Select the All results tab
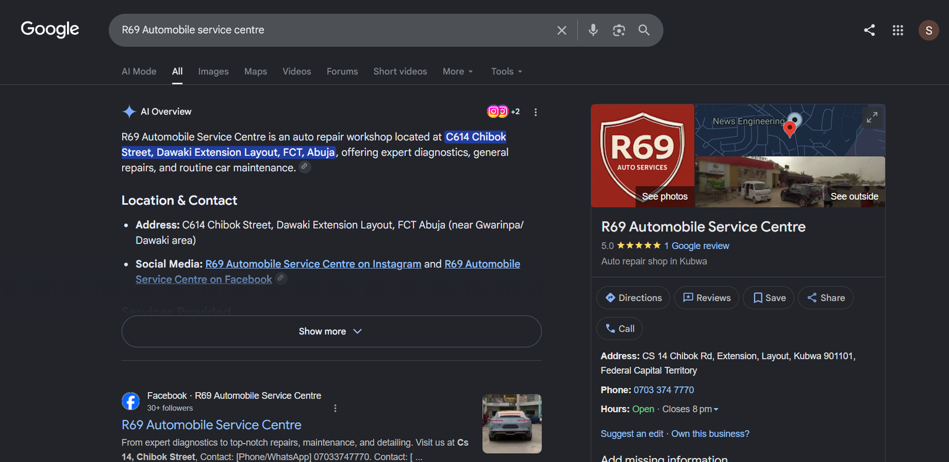Screen dimensions: 949x462 [177, 72]
